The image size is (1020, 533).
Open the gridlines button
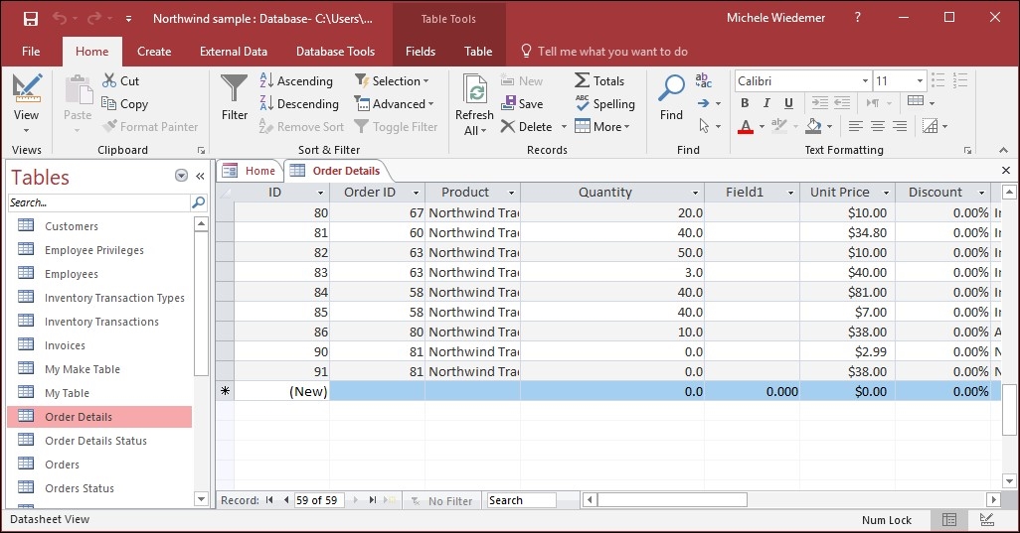click(x=916, y=102)
